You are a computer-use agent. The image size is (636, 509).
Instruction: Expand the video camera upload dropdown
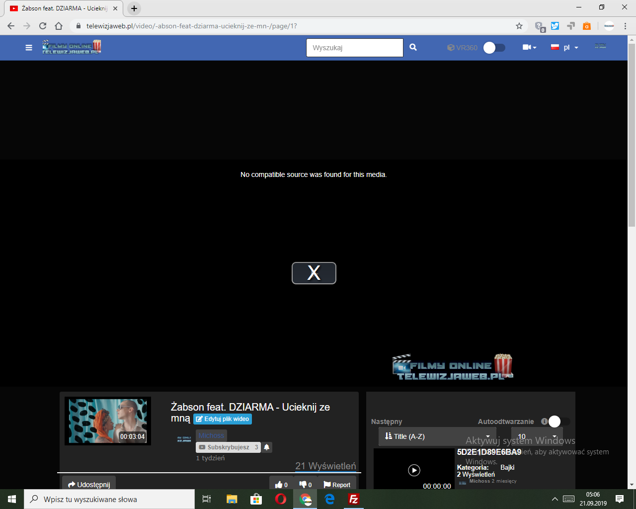[x=530, y=47]
